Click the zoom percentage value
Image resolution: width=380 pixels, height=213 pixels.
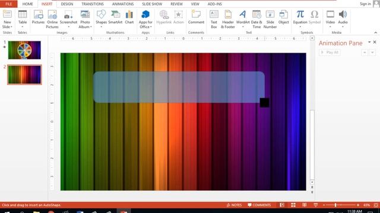click(x=366, y=205)
